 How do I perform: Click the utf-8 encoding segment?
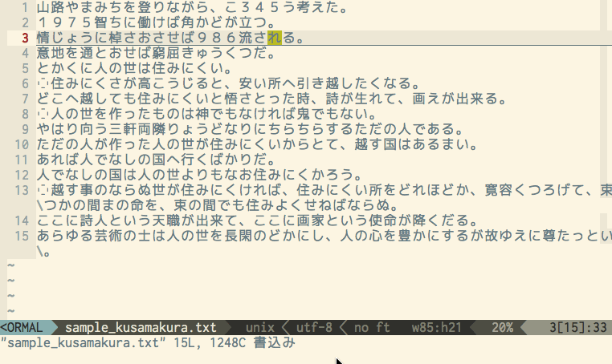click(x=314, y=327)
